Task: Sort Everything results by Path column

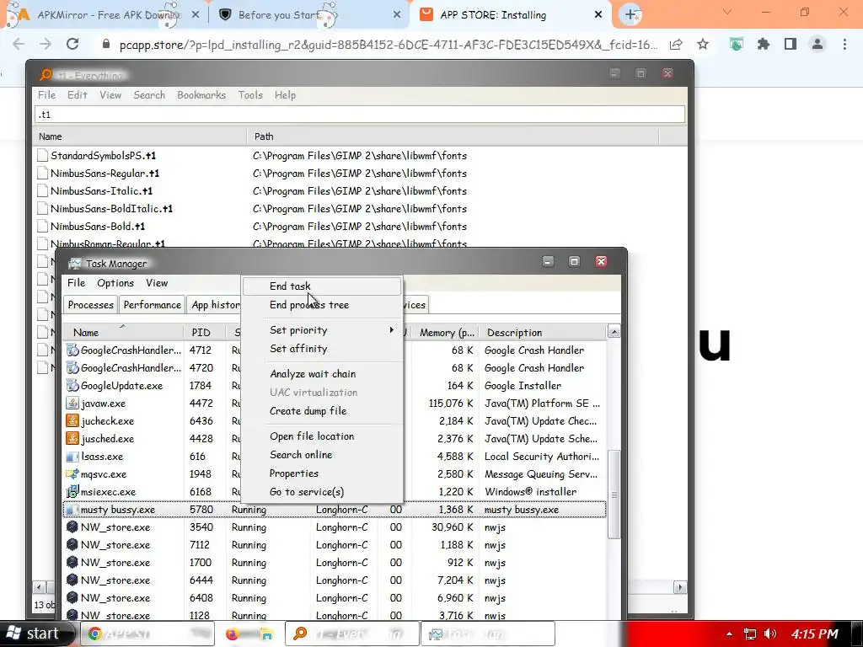Action: coord(453,136)
